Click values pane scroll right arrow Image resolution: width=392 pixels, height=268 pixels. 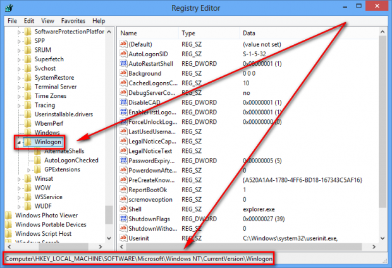pyautogui.click(x=374, y=247)
